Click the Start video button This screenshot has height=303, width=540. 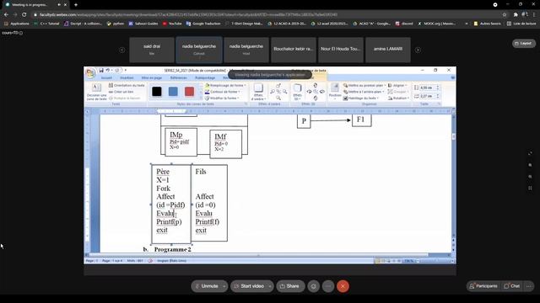249,286
